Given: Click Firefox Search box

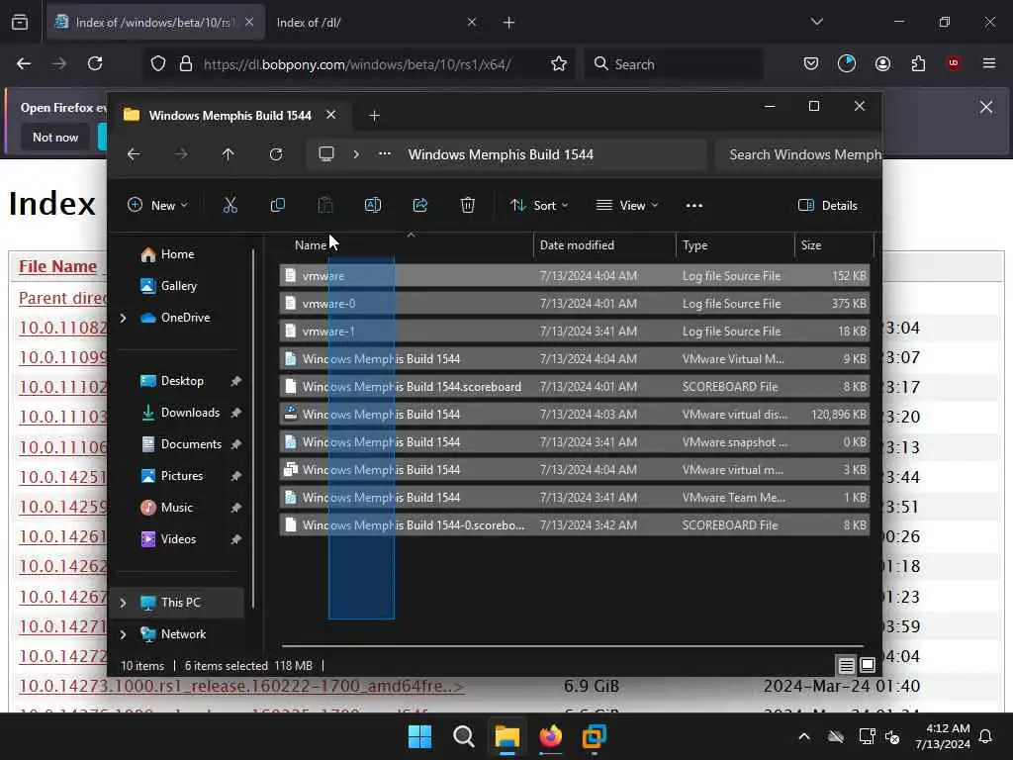Looking at the screenshot, I should (x=673, y=64).
